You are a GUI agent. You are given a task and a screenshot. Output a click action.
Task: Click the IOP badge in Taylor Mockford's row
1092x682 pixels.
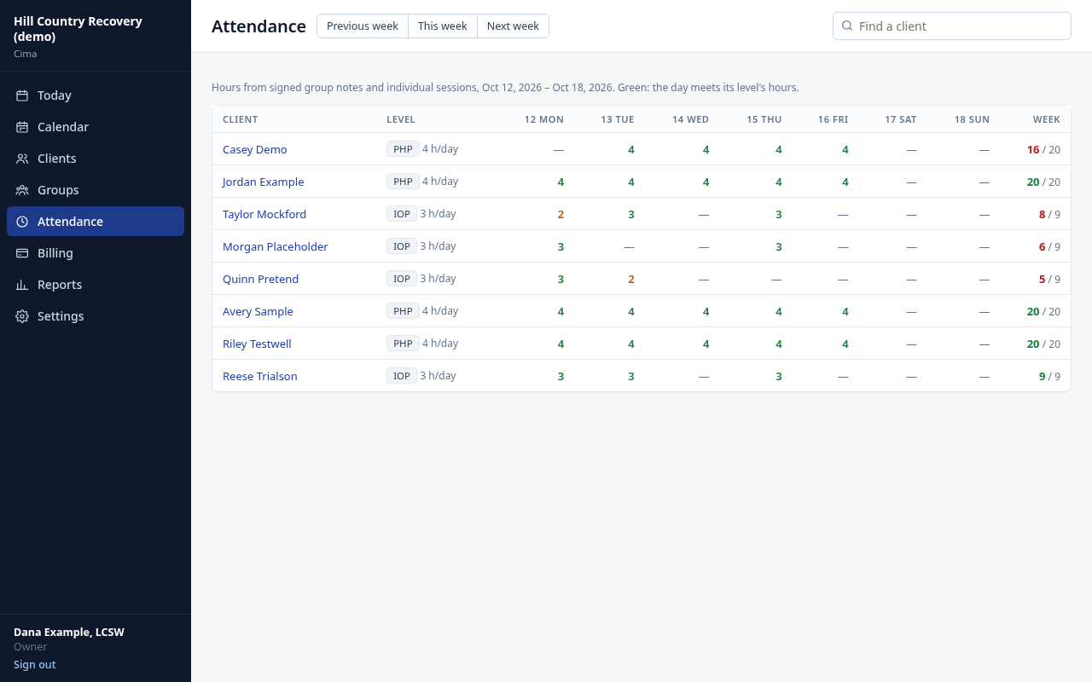click(402, 214)
